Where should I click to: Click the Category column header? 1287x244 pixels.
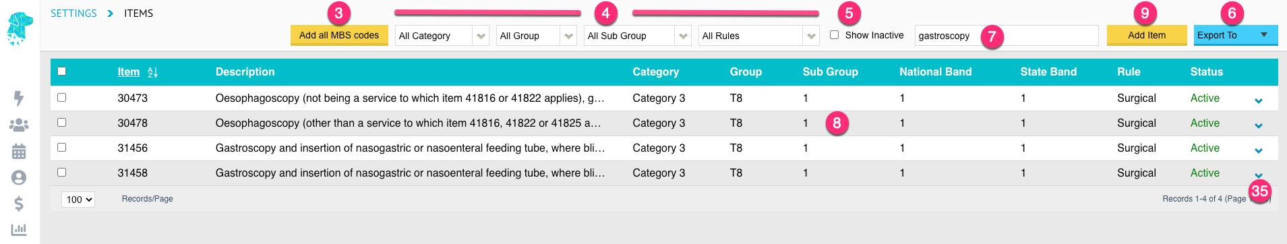pyautogui.click(x=656, y=71)
